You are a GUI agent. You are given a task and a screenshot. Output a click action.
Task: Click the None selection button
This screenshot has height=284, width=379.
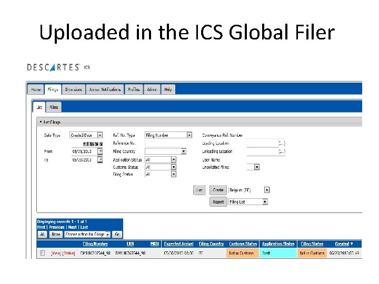56,234
